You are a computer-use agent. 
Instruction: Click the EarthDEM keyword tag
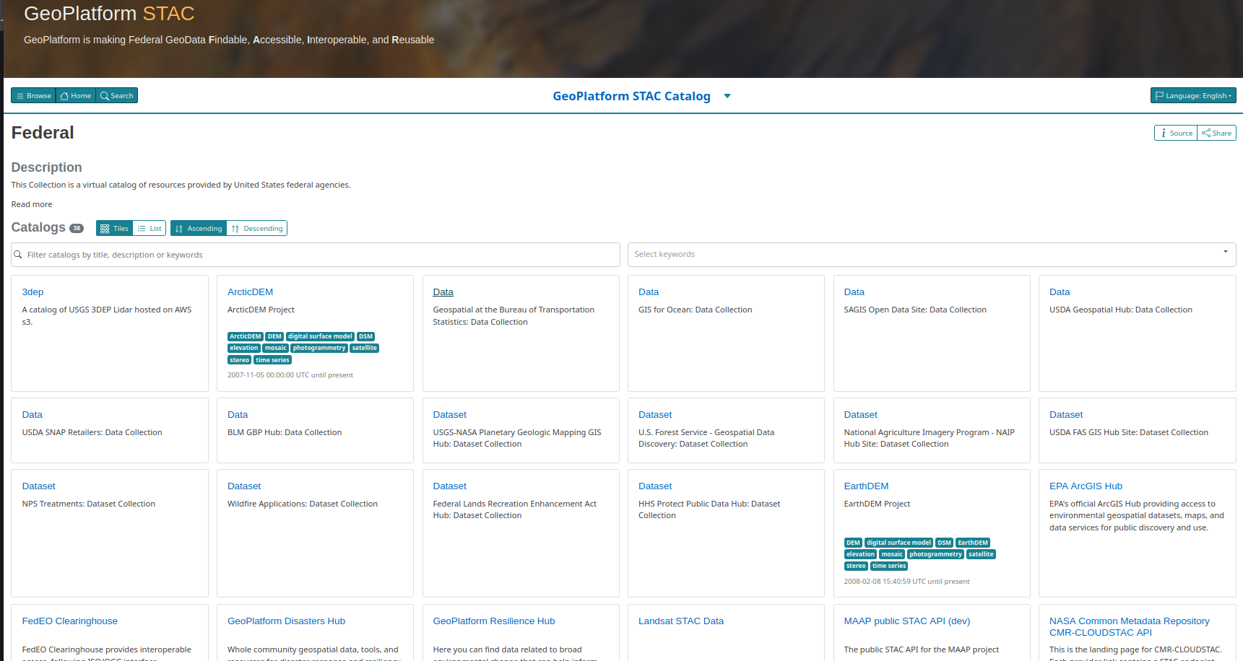click(x=973, y=543)
